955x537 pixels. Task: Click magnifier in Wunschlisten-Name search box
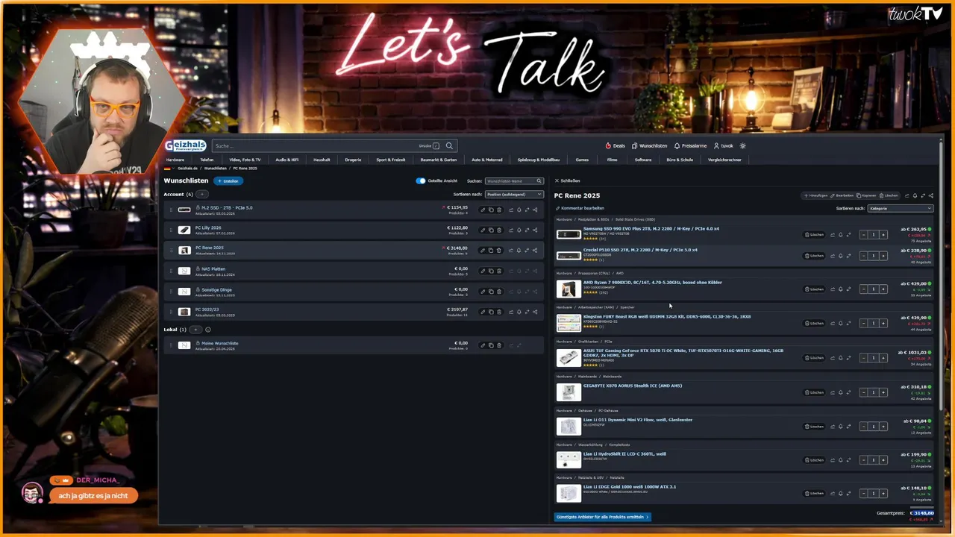tap(538, 180)
